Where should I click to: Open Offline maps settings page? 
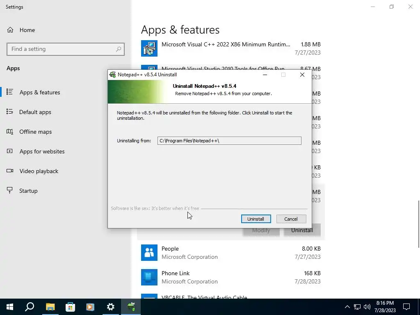[35, 132]
